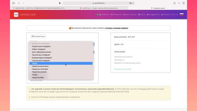Image resolution: width=197 pixels, height=111 pixels.
Task: Open the Заказать navigation item
Action: click(x=116, y=14)
